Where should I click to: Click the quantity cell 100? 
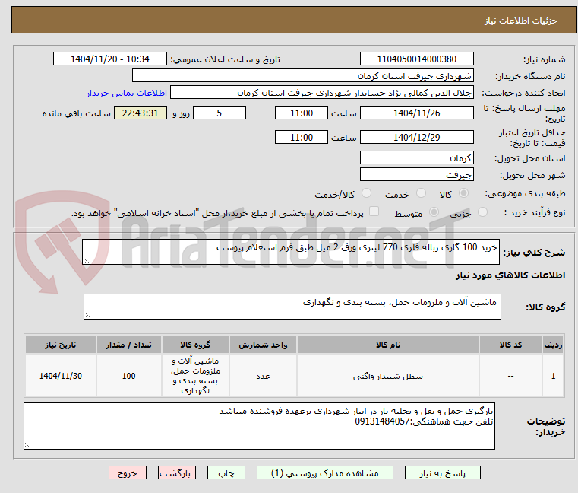pos(128,376)
